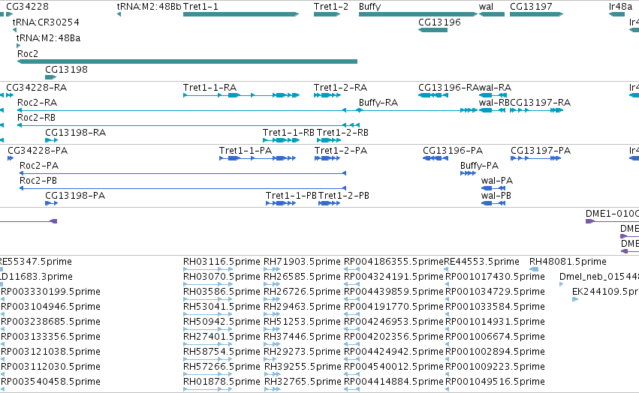This screenshot has width=639, height=393.
Task: Click tRNA:M2:48Bb feature label
Action: coord(149,7)
